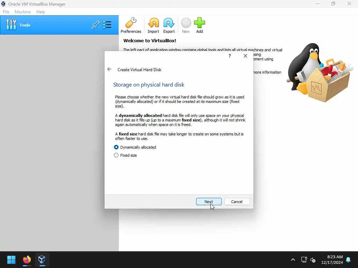The image size is (358, 268).
Task: Open Firefox from the taskbar
Action: click(27, 260)
